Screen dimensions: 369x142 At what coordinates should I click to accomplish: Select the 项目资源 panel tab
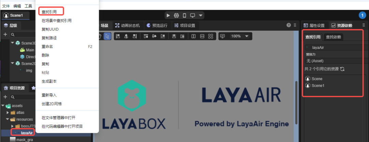coord(15,88)
